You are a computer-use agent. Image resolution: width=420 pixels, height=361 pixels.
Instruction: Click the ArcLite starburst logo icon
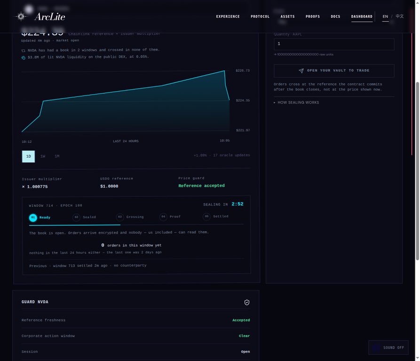point(21,16)
